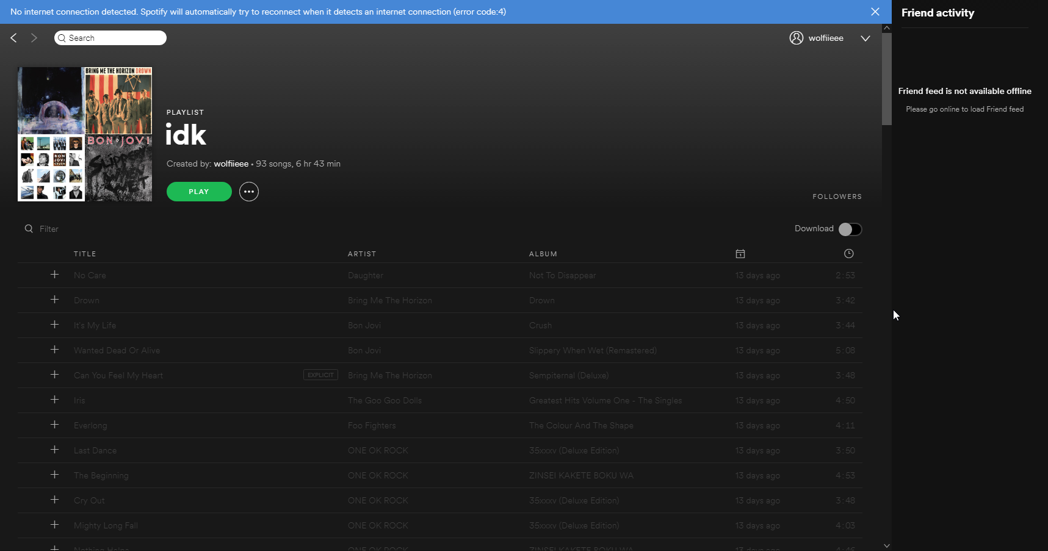Add The Beginning with plus icon
Viewport: 1048px width, 551px height.
pyautogui.click(x=54, y=475)
